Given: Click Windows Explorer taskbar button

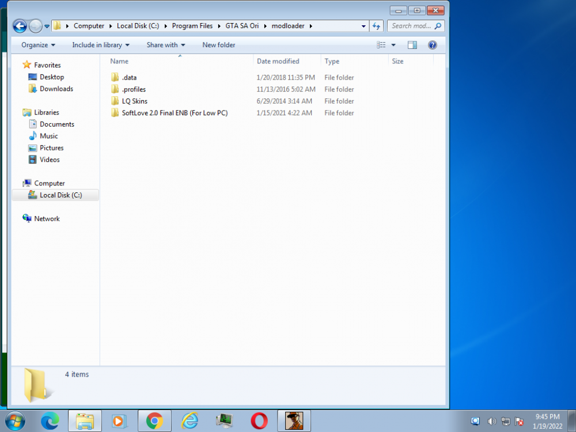Looking at the screenshot, I should point(85,421).
